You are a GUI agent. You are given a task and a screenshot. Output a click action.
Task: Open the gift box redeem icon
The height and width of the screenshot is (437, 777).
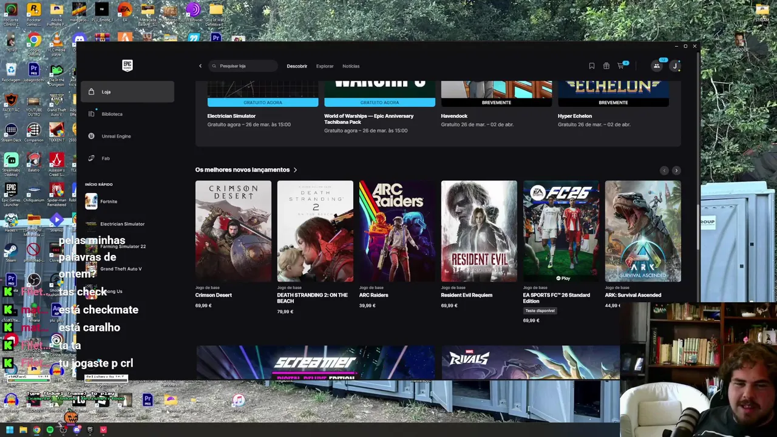606,66
